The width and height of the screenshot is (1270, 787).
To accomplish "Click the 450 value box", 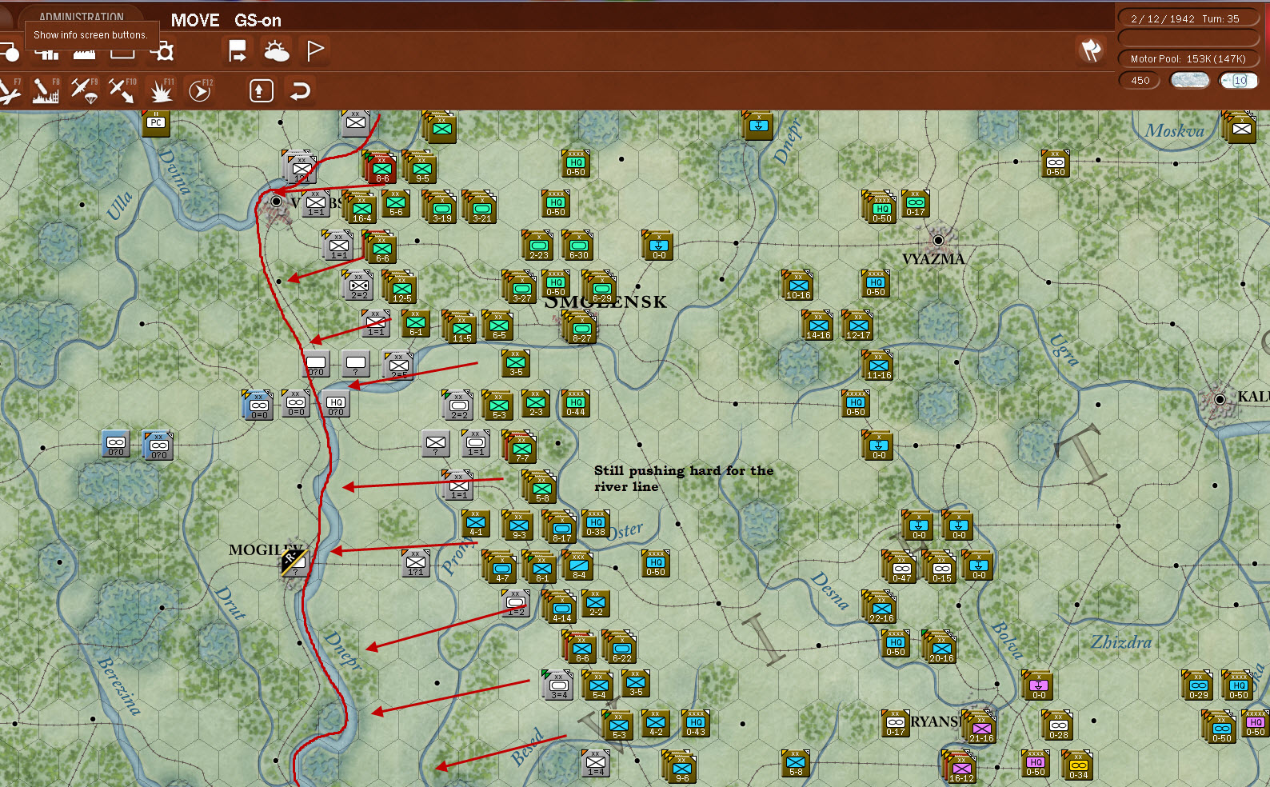I will coord(1140,80).
